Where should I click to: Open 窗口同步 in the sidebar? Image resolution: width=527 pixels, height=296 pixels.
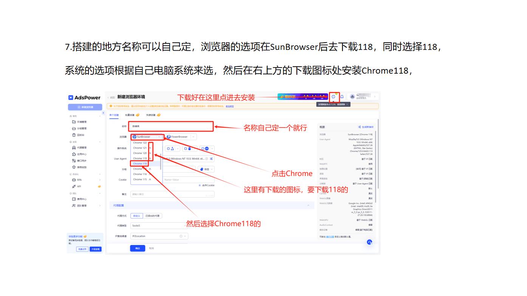coord(80,160)
